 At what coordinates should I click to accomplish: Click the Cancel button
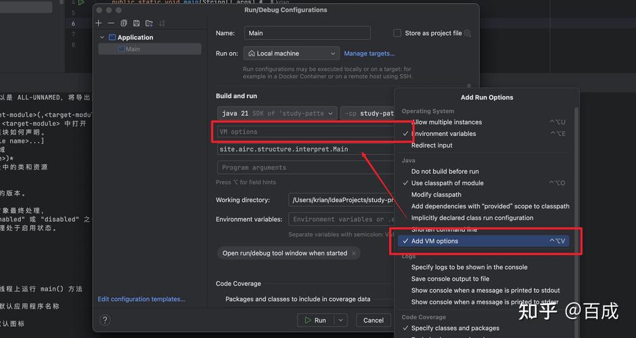[373, 320]
